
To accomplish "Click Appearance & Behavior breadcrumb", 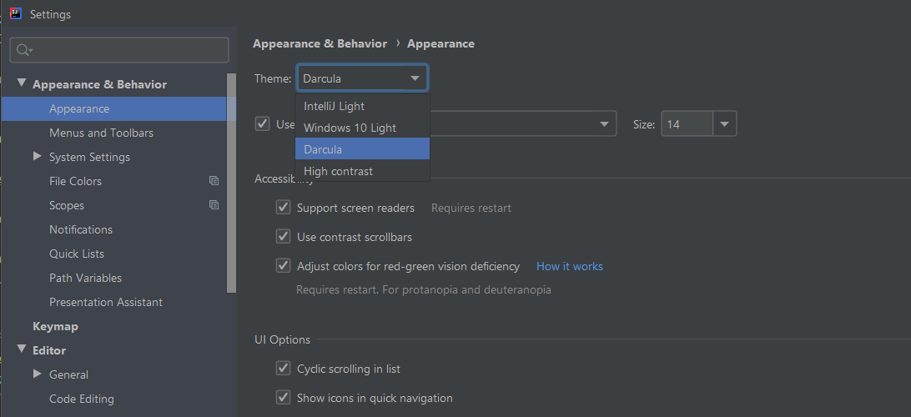I will [320, 43].
